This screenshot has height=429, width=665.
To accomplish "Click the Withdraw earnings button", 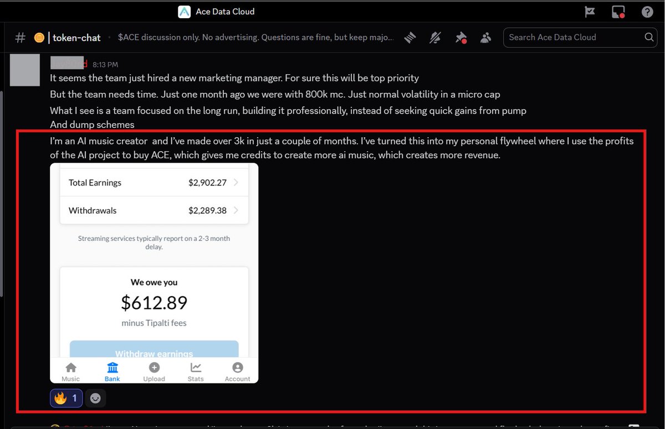I will 154,349.
